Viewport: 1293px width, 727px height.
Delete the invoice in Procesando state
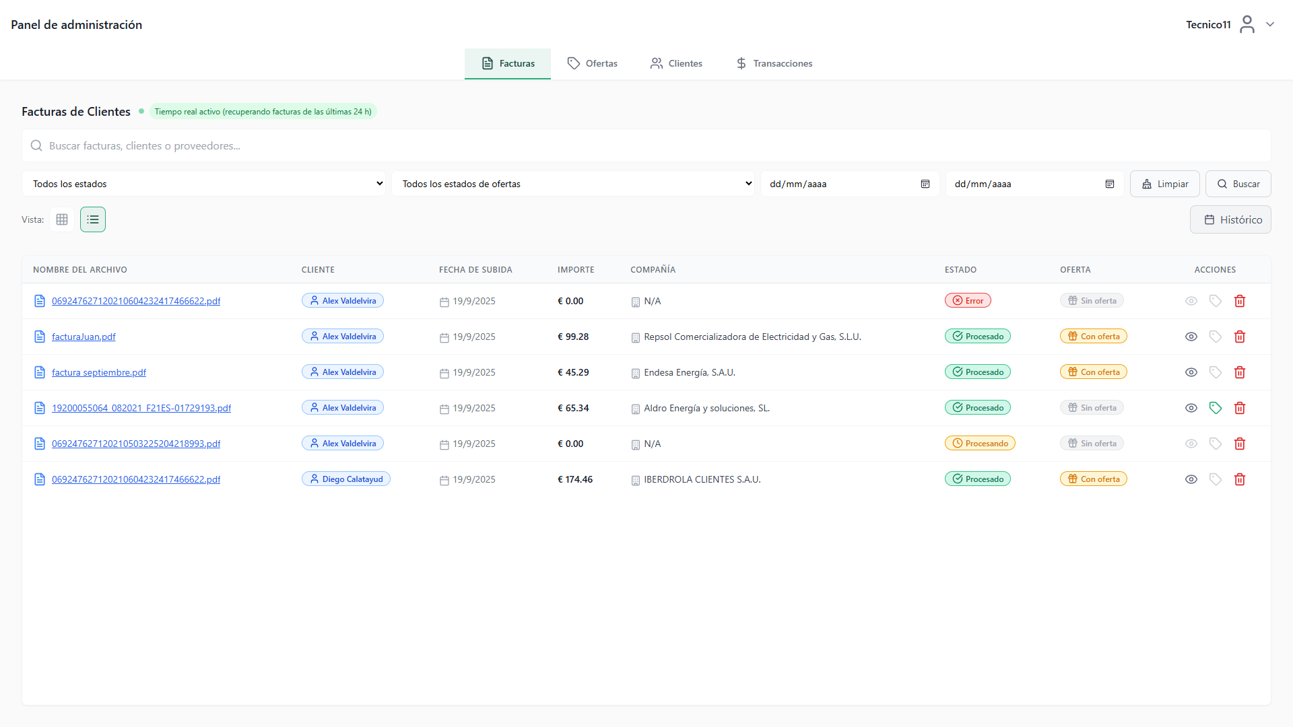click(x=1240, y=444)
